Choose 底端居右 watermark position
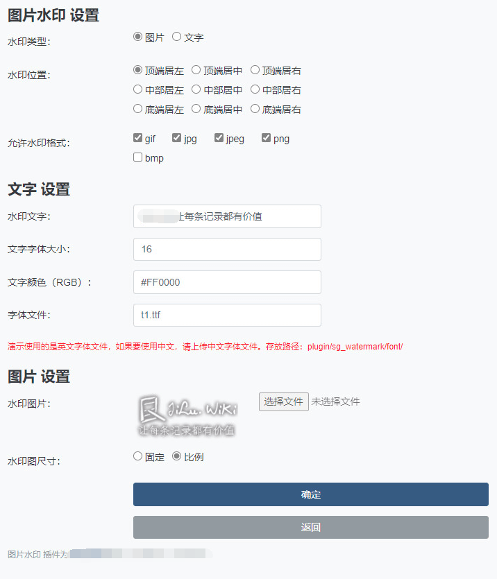Viewport: 497px width, 579px height. [x=255, y=109]
